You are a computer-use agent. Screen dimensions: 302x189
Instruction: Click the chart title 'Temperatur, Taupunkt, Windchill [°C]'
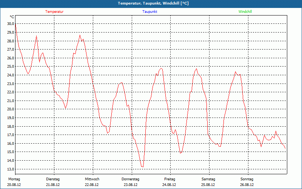153,3
